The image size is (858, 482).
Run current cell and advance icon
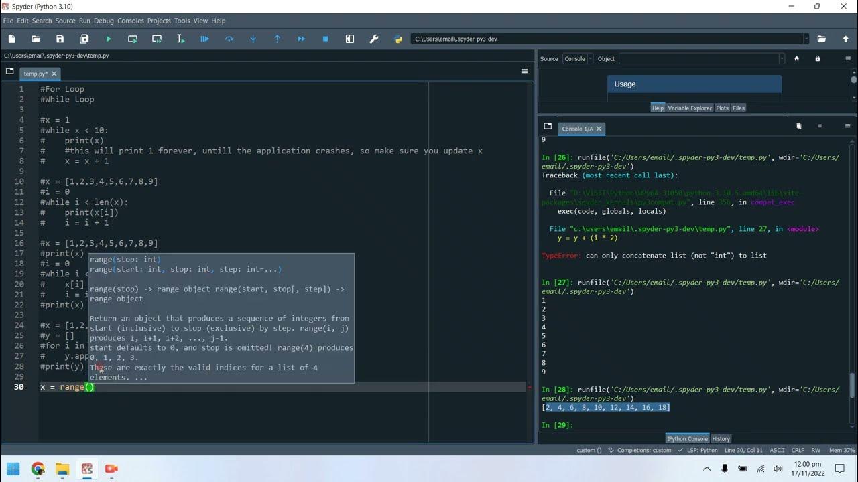tap(157, 39)
